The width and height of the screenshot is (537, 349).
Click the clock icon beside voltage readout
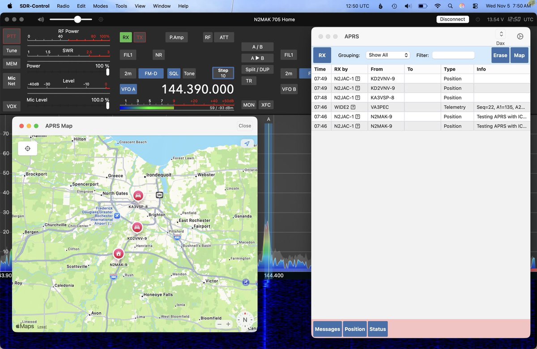pyautogui.click(x=478, y=20)
